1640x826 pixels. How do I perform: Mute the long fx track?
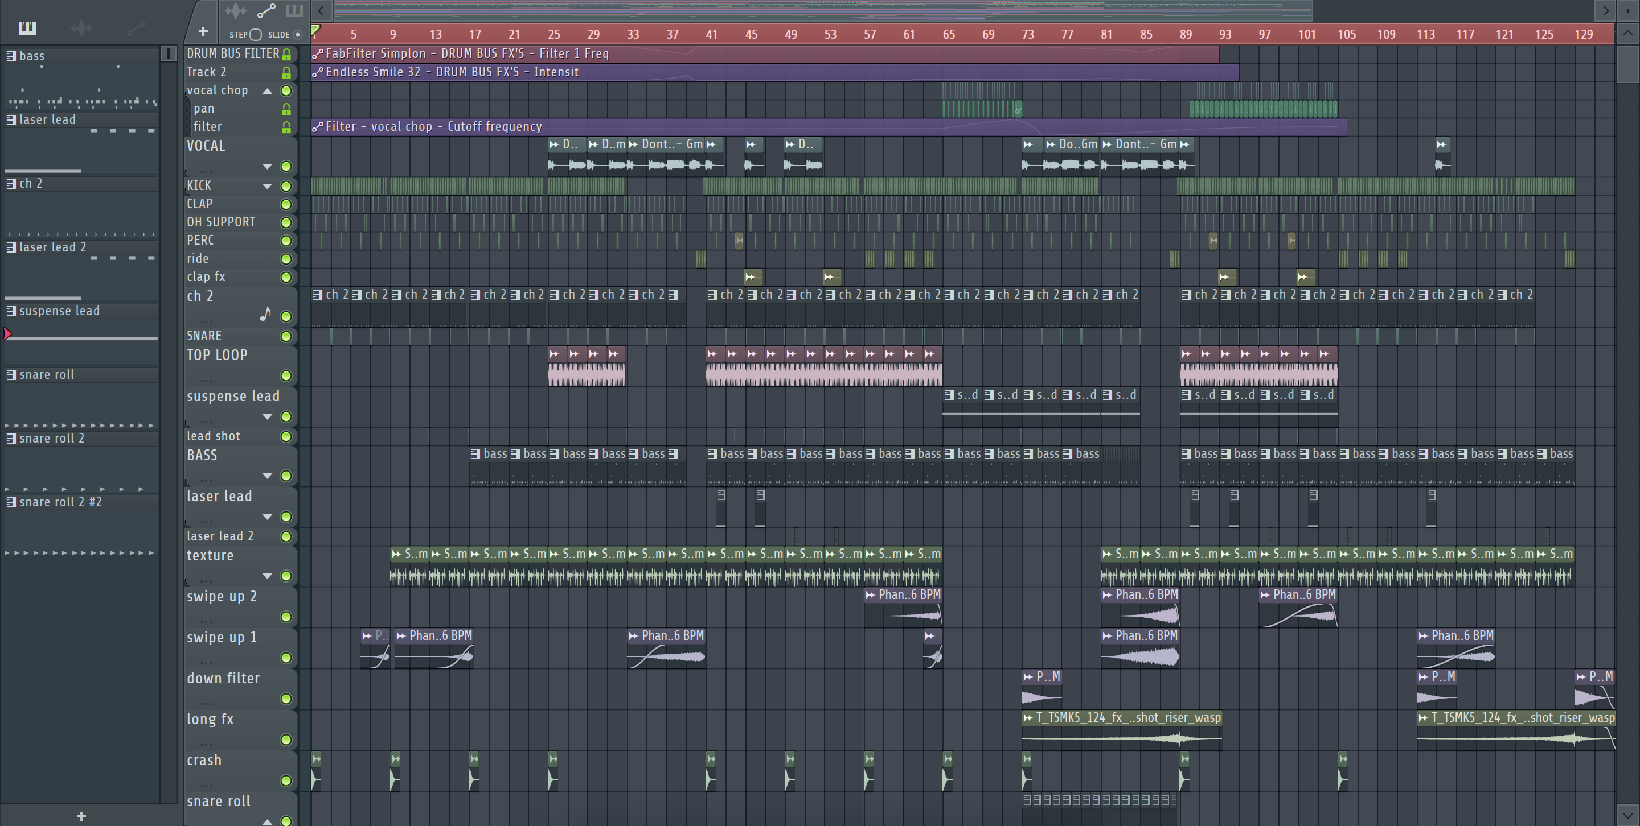(x=286, y=740)
